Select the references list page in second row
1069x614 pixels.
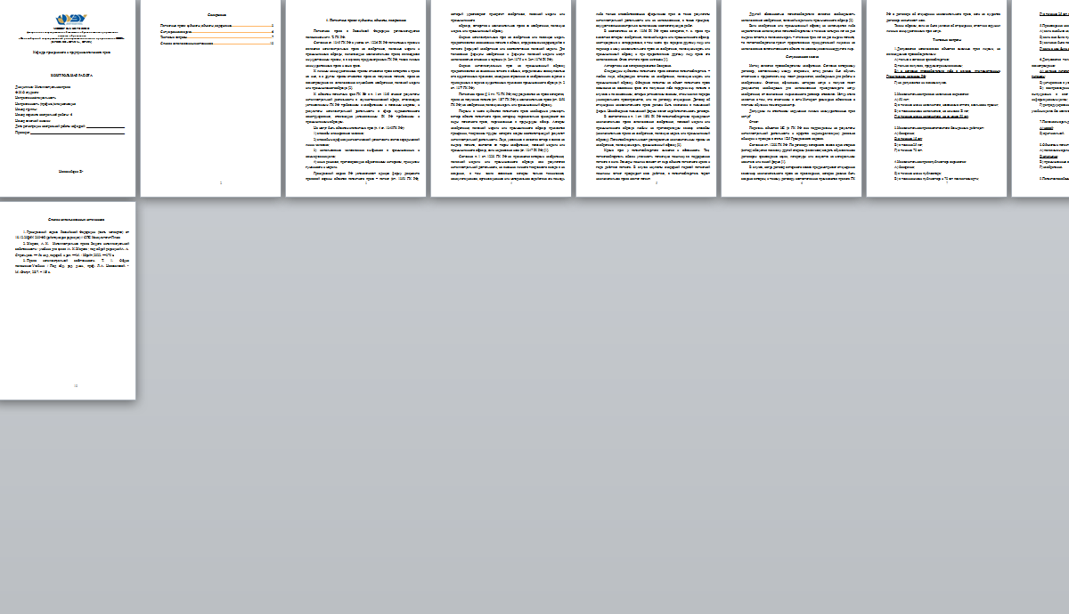pos(68,300)
